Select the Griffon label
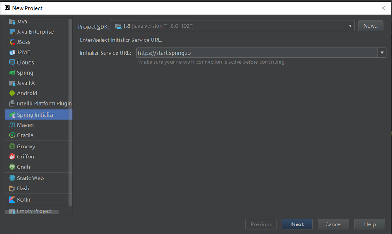 (25, 157)
